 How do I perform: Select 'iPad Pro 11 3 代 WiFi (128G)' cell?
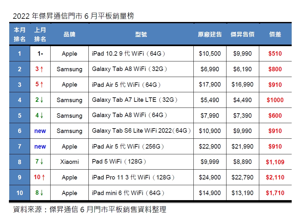141,177
